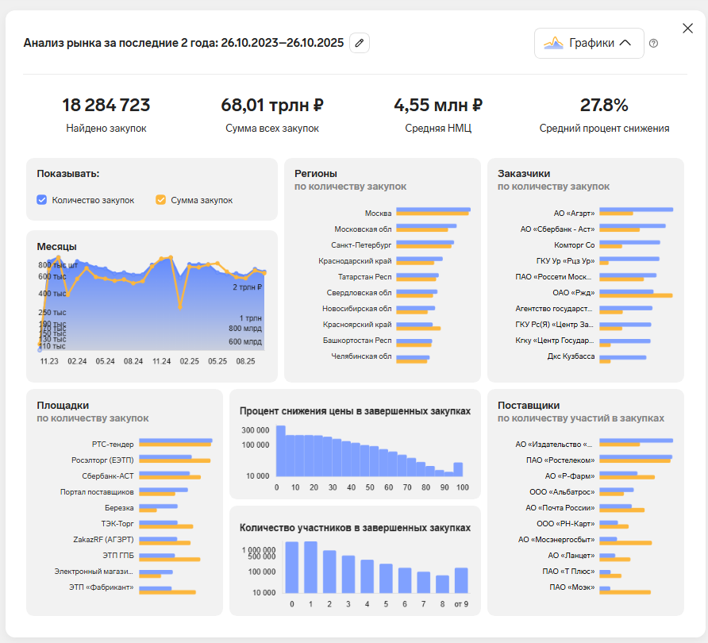Uncheck the «Количество закупок» checkbox
This screenshot has width=708, height=643.
(41, 200)
